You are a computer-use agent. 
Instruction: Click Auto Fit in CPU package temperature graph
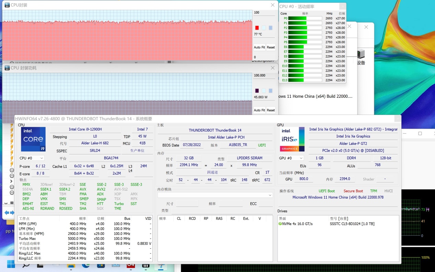tap(259, 47)
